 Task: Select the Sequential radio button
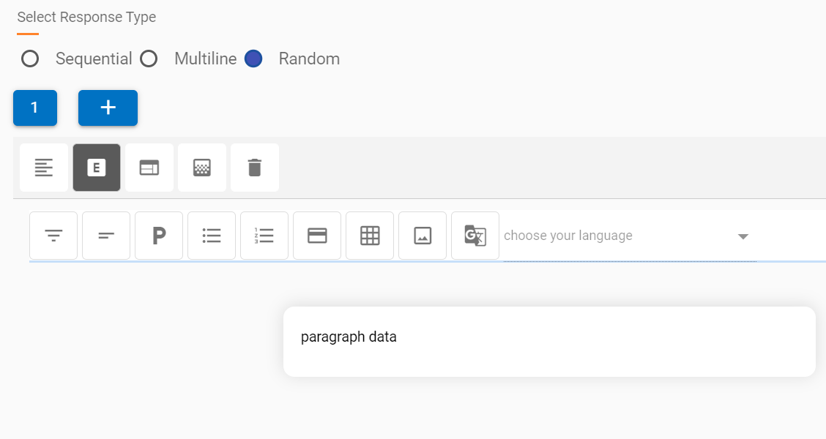30,59
